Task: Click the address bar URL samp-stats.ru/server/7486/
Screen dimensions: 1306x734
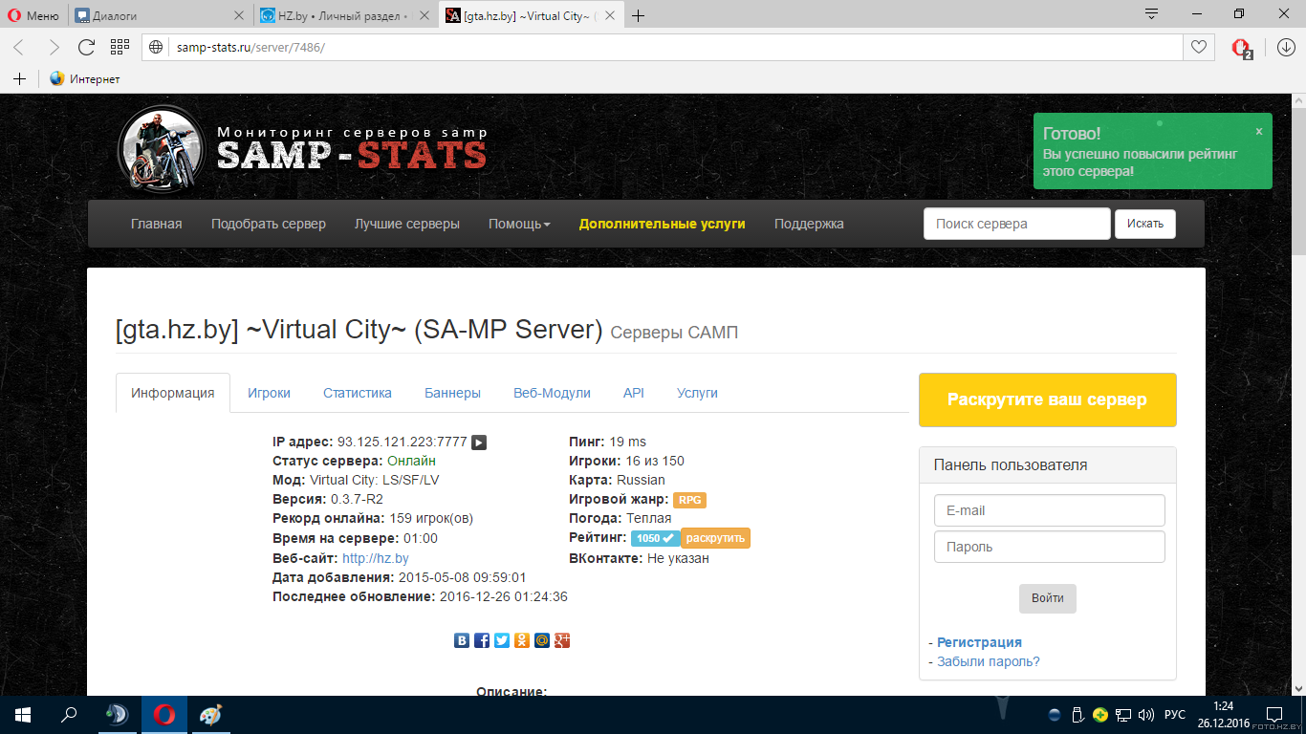Action: [250, 47]
